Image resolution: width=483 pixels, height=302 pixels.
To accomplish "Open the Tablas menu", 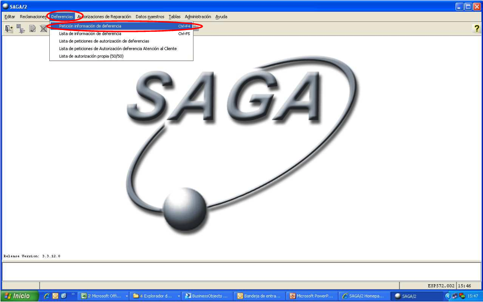I will pyautogui.click(x=175, y=16).
